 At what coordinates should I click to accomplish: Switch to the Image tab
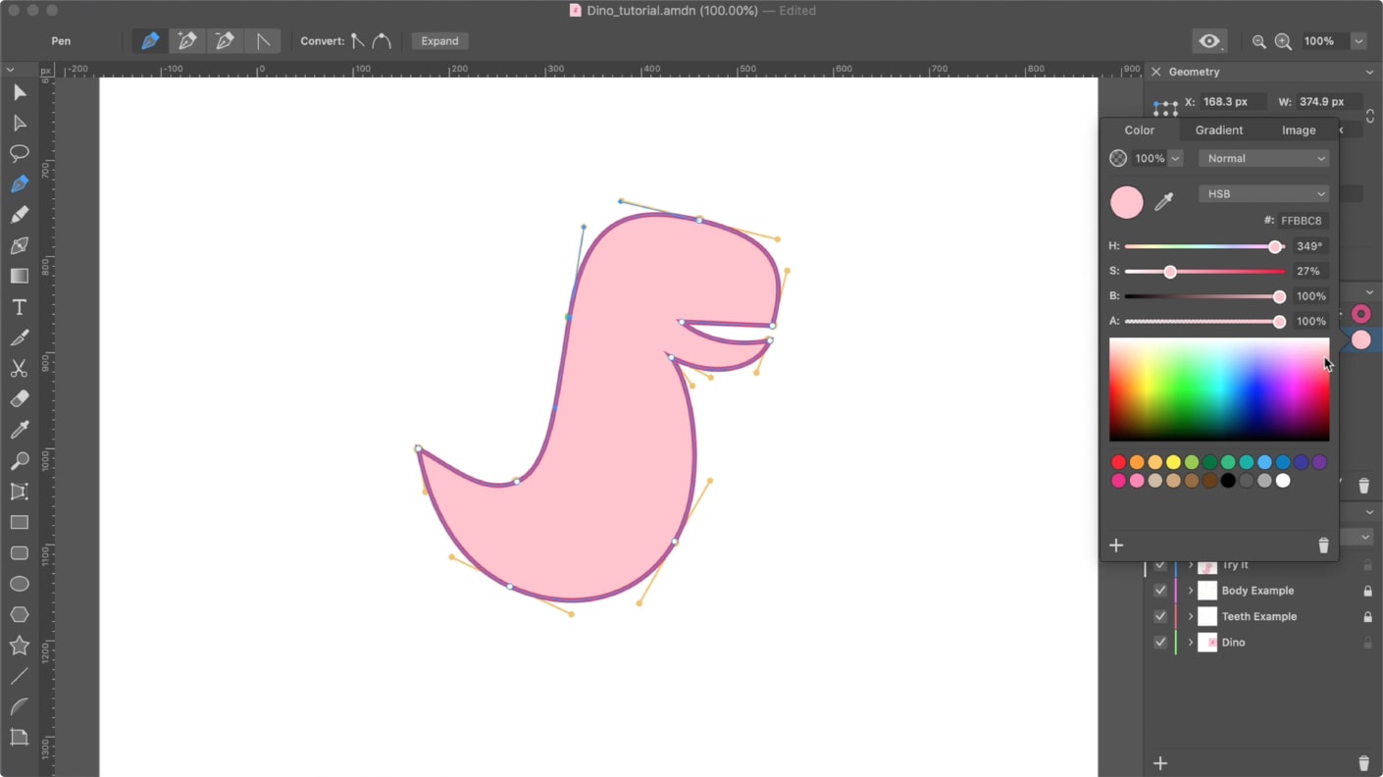[x=1299, y=129]
